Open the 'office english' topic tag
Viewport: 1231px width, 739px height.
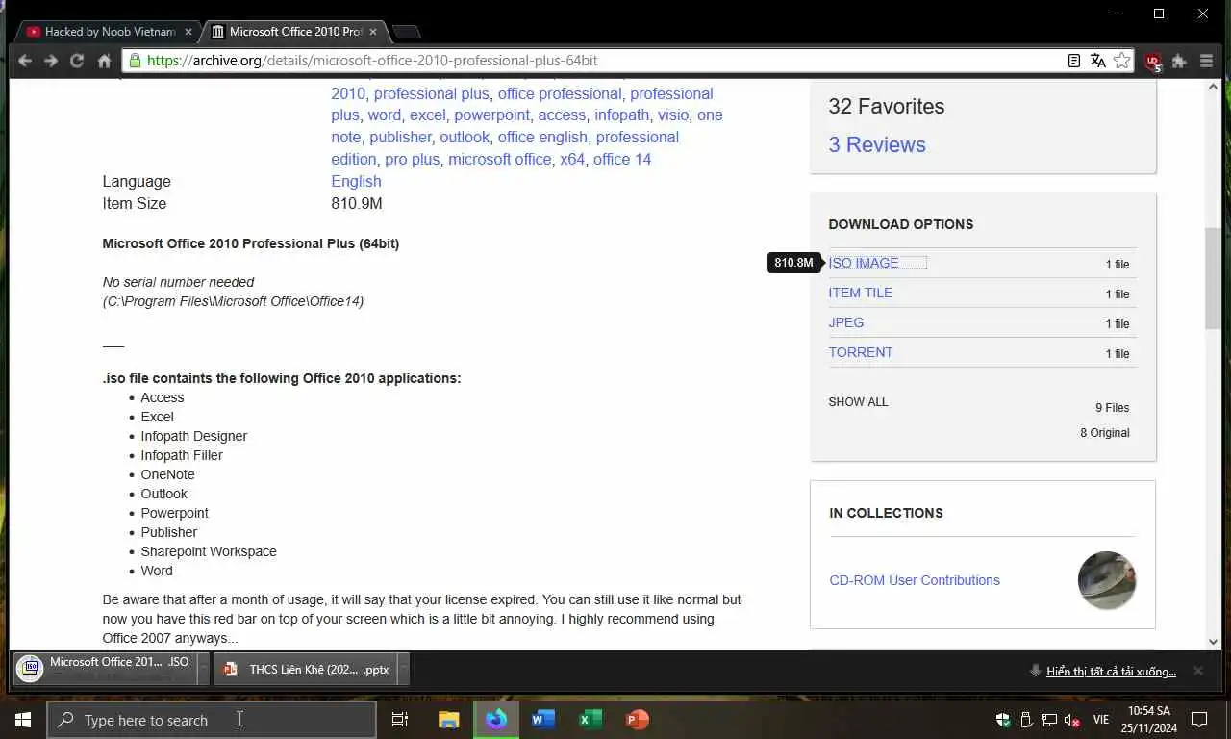click(542, 137)
